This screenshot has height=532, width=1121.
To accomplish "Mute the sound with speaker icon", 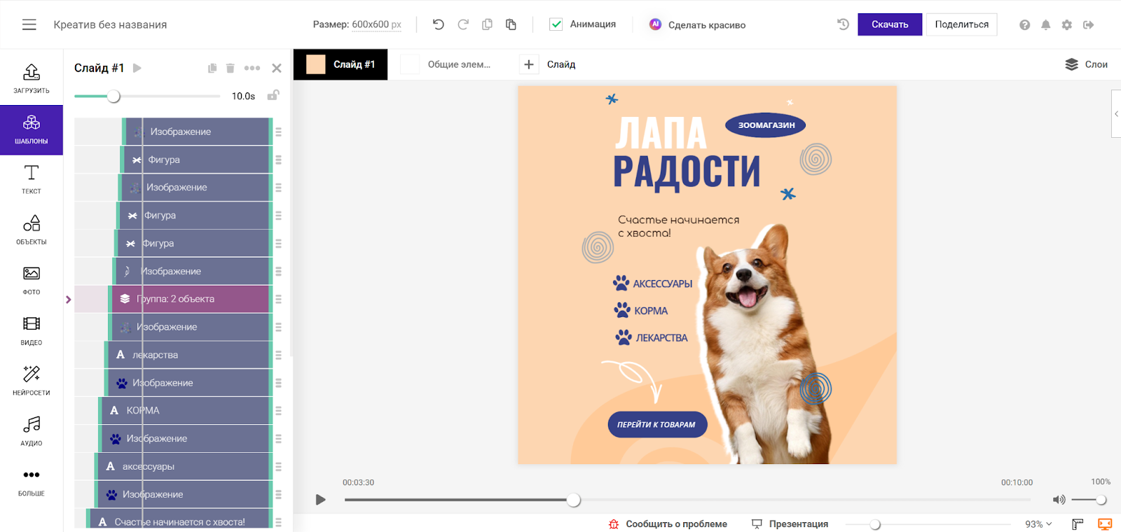I will click(x=1059, y=500).
